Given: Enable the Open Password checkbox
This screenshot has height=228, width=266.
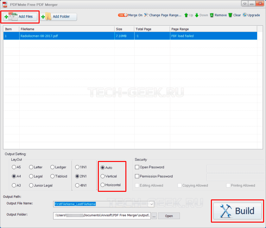Looking at the screenshot, I should coord(137,167).
